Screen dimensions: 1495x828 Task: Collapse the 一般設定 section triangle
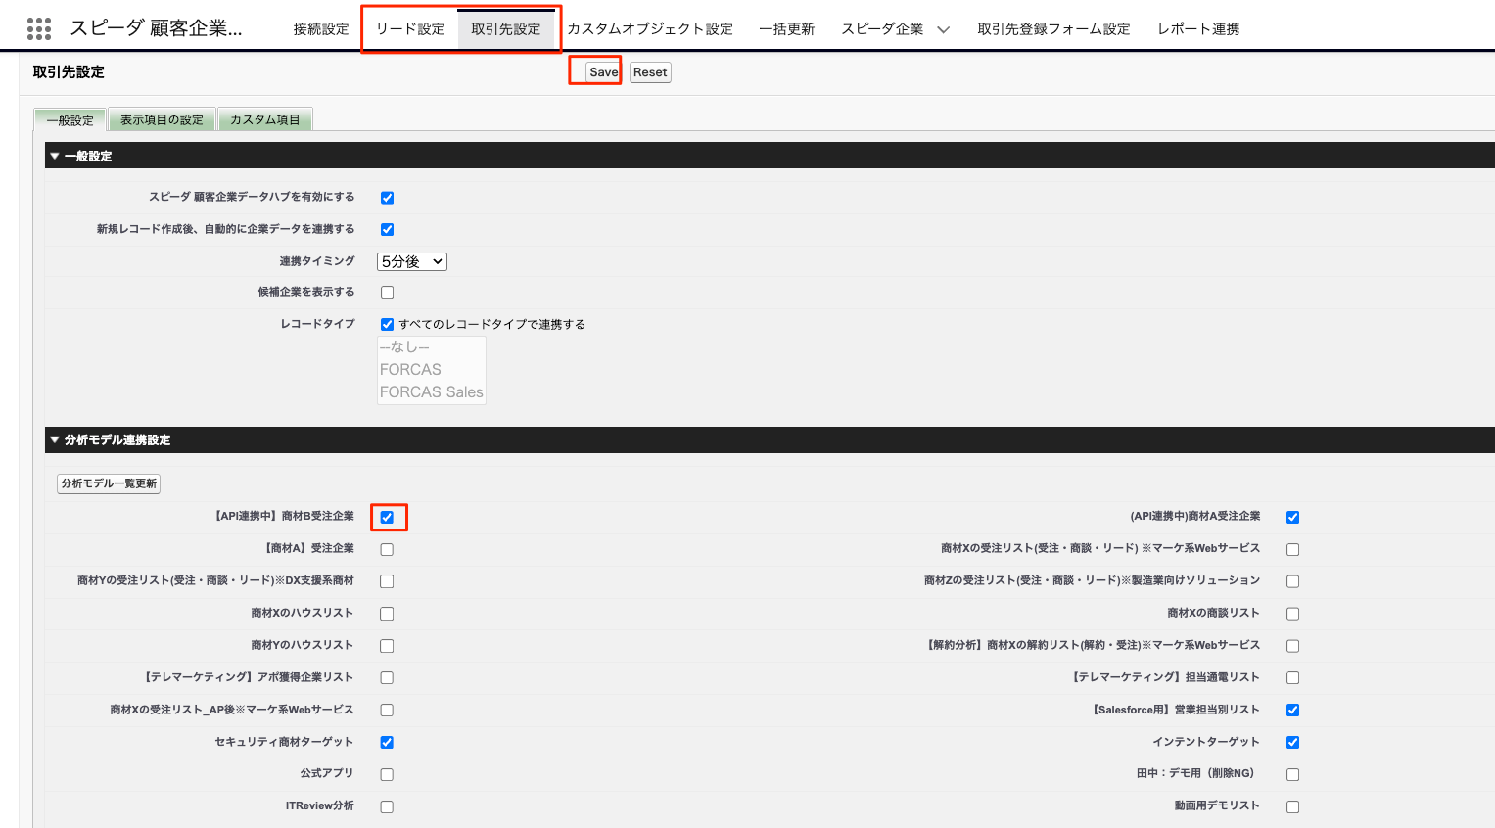55,156
